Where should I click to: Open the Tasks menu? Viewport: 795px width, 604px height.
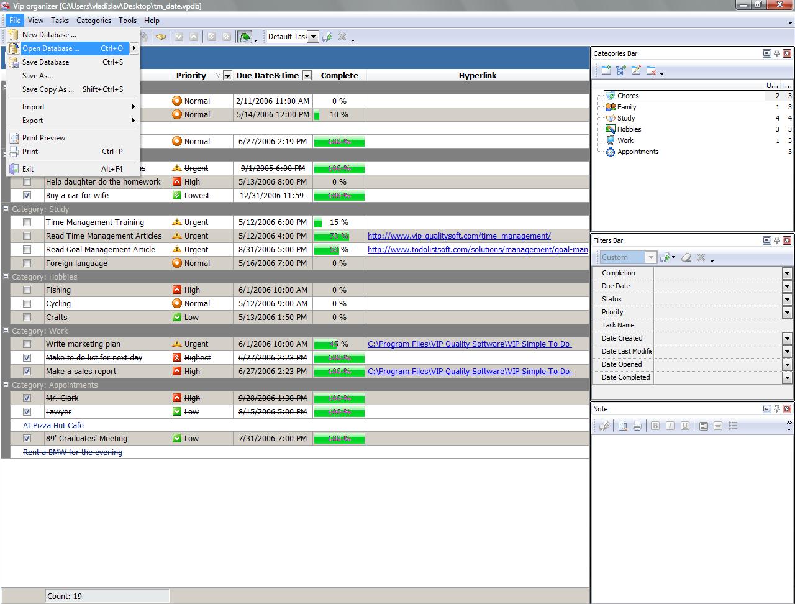click(60, 20)
